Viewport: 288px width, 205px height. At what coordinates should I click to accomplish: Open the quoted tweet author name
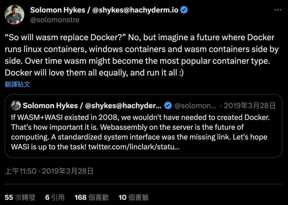tap(92, 106)
